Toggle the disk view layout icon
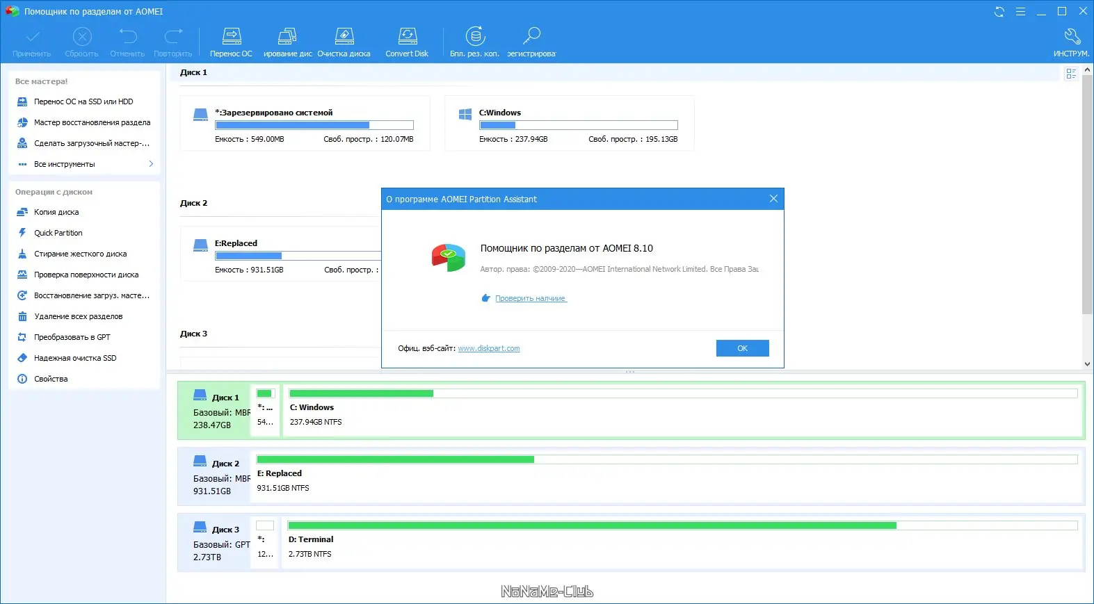Image resolution: width=1094 pixels, height=604 pixels. coord(1071,74)
